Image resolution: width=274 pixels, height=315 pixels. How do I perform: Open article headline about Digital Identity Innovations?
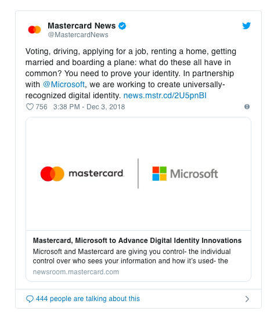coord(137,241)
